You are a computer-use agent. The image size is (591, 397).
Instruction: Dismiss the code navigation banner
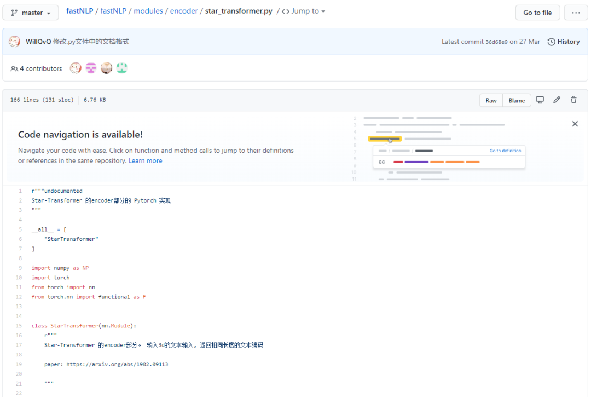pyautogui.click(x=575, y=124)
